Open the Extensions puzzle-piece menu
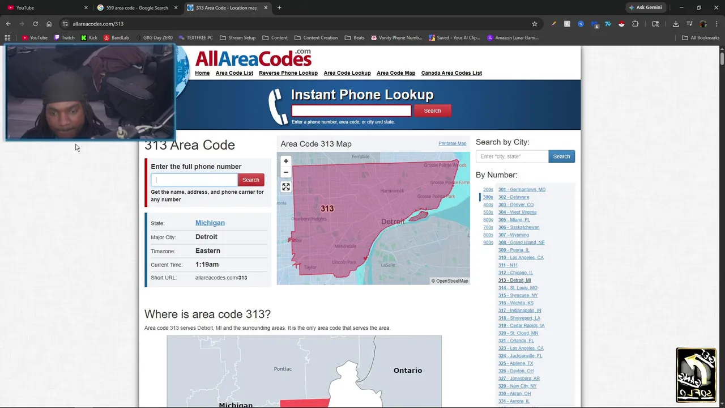725x408 pixels. (635, 24)
